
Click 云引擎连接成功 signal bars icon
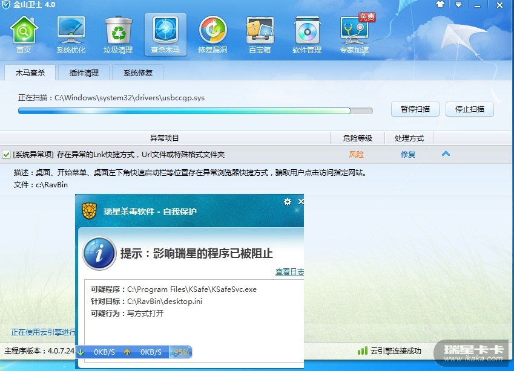pyautogui.click(x=362, y=351)
